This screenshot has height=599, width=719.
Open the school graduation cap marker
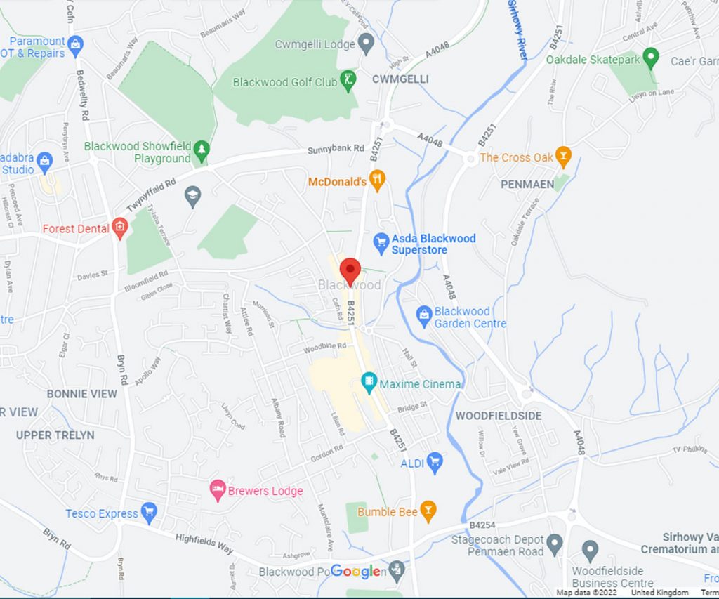[x=192, y=197]
